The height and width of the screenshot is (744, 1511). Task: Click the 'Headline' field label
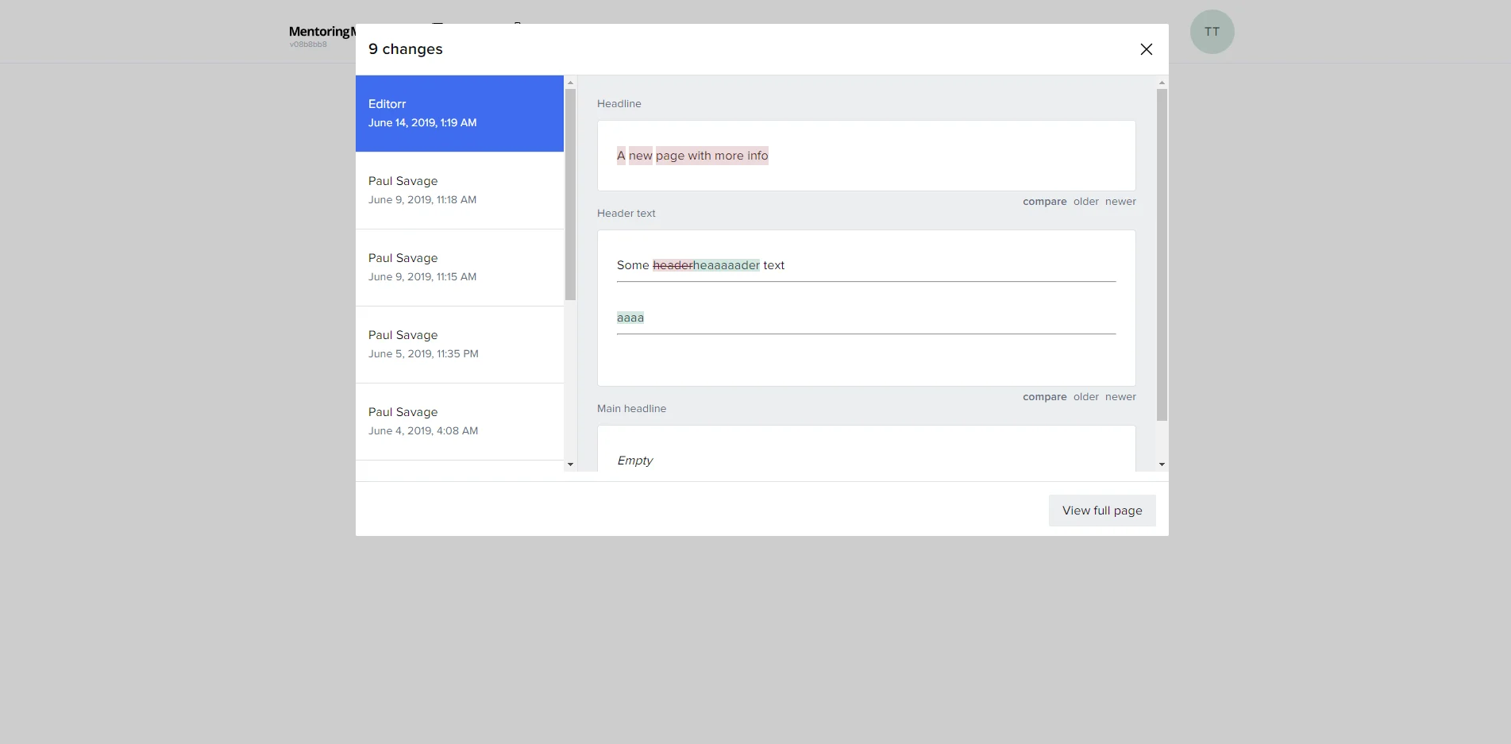click(619, 104)
